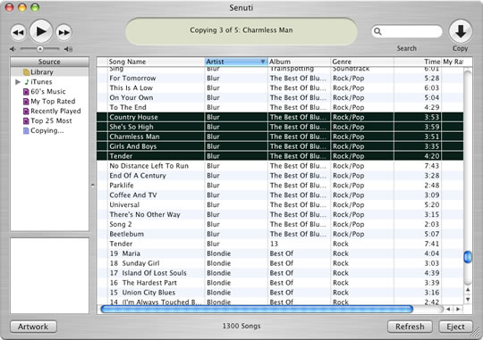Select the song Girls And Boys
This screenshot has width=483, height=340.
tap(280, 146)
